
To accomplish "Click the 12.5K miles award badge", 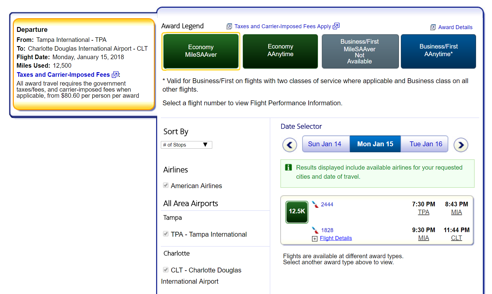I will coord(297,212).
